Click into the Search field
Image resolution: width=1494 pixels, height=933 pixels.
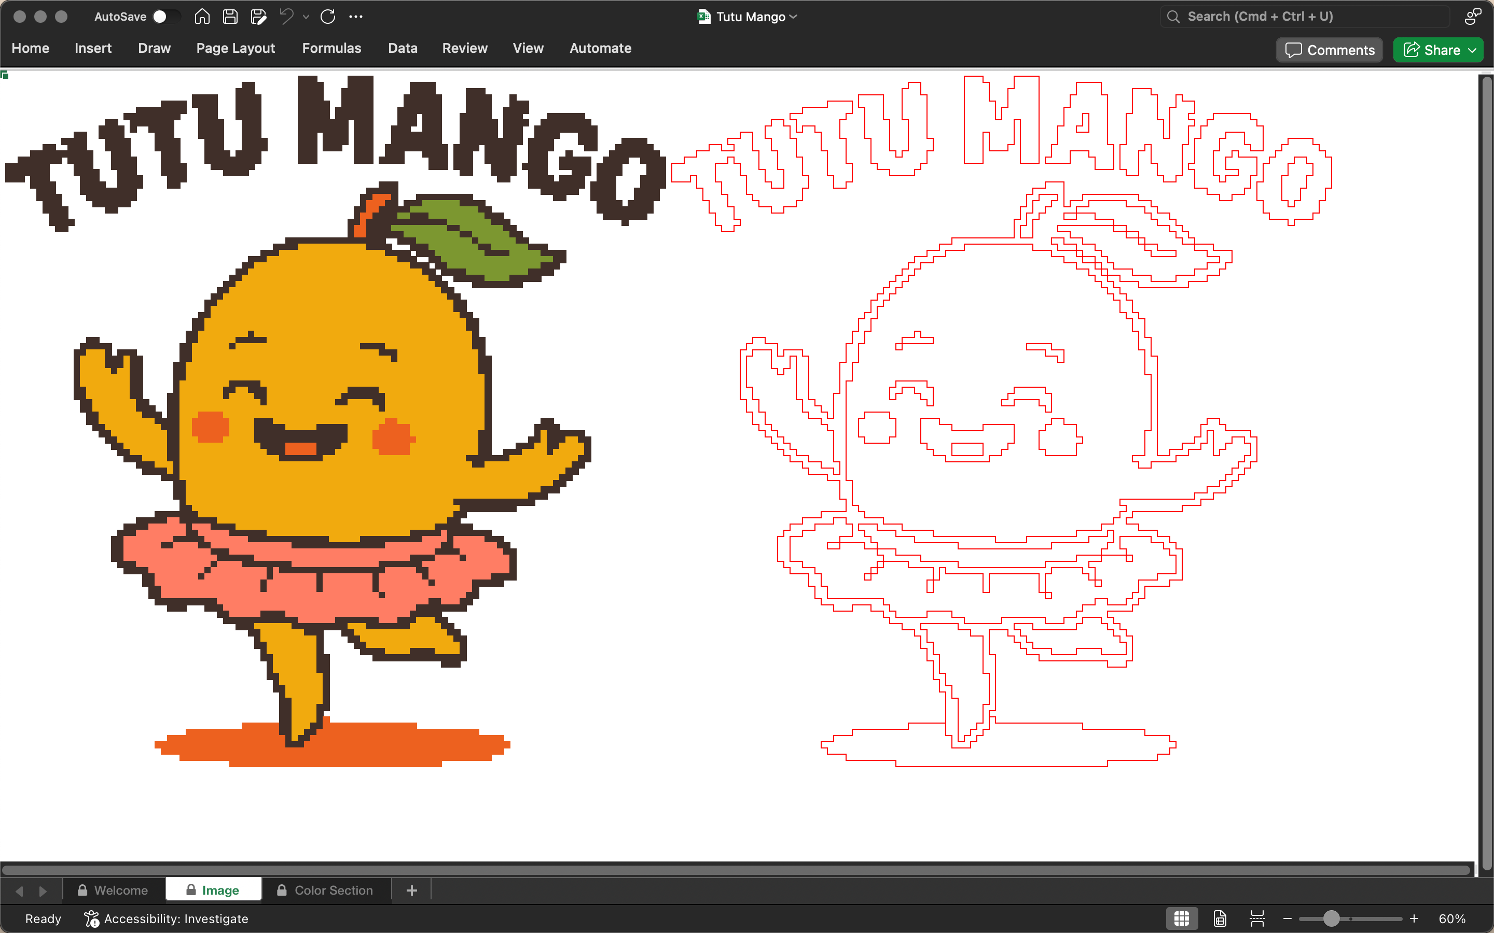(1305, 17)
